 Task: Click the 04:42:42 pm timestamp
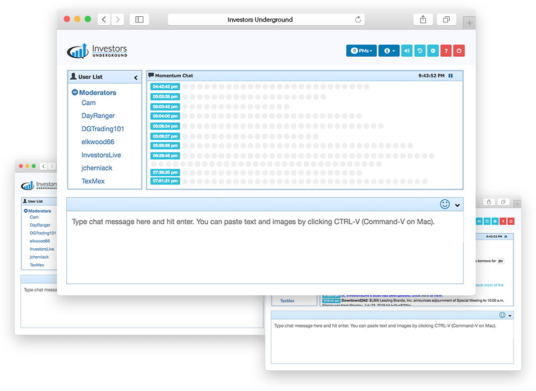coord(165,86)
